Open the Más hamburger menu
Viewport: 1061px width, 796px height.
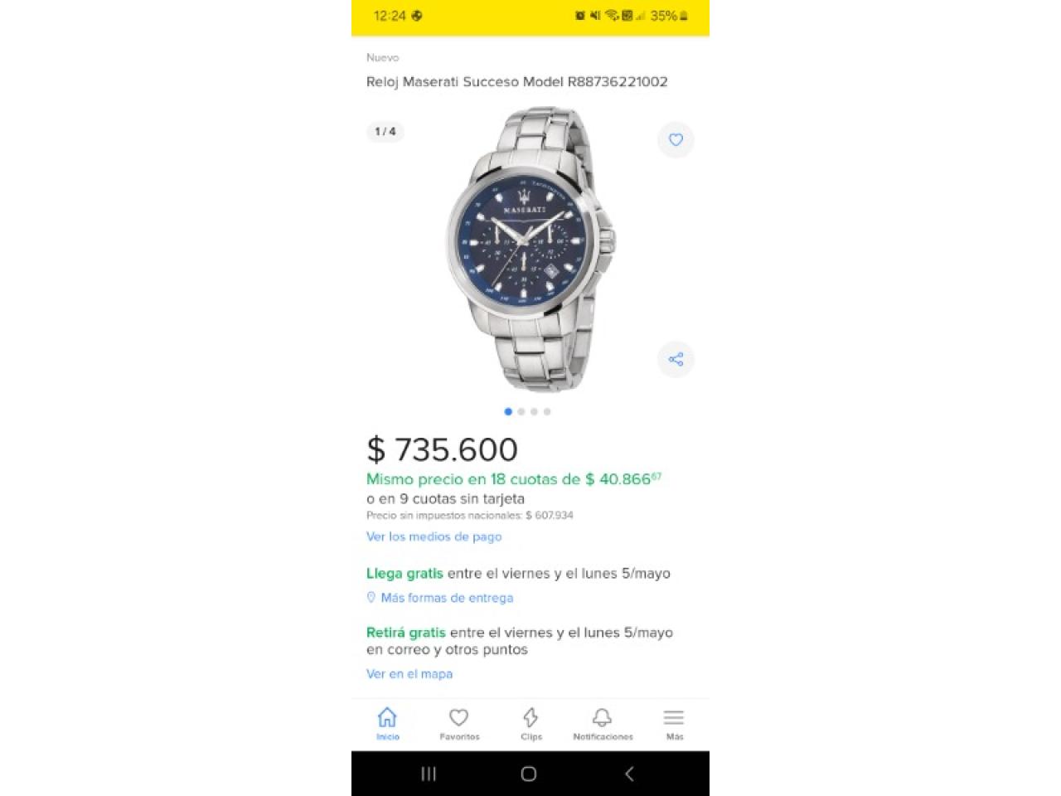pyautogui.click(x=674, y=724)
